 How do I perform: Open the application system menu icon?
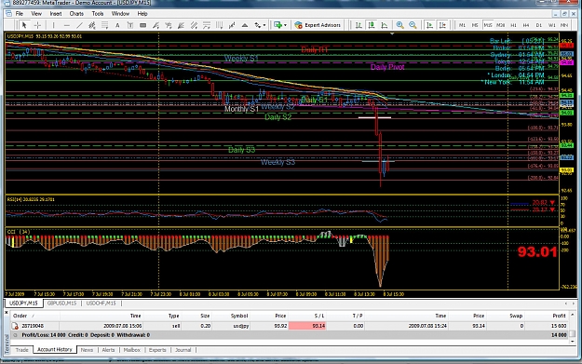point(7,2)
